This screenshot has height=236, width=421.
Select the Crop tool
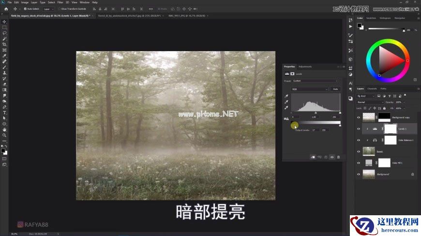pyautogui.click(x=4, y=44)
